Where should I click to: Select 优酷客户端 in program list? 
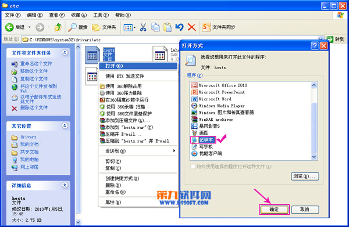[x=206, y=153]
